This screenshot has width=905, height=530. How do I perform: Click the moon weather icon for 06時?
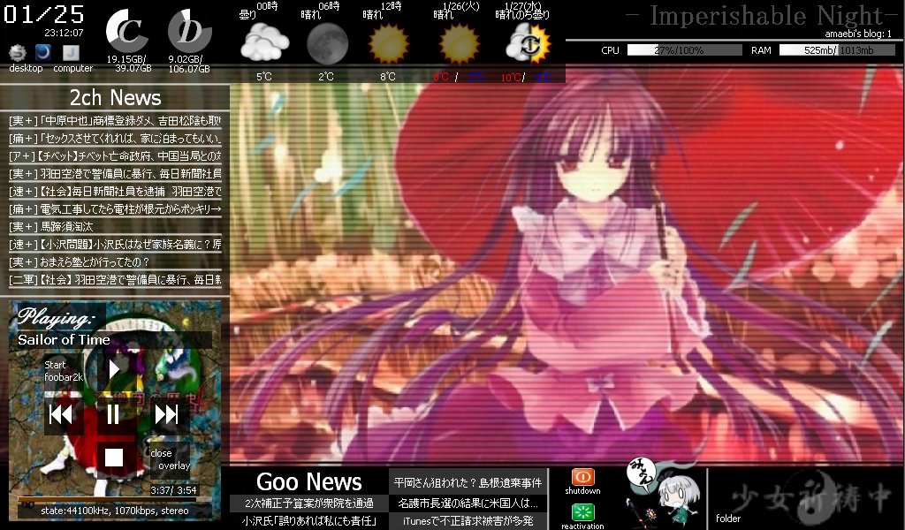pyautogui.click(x=327, y=44)
